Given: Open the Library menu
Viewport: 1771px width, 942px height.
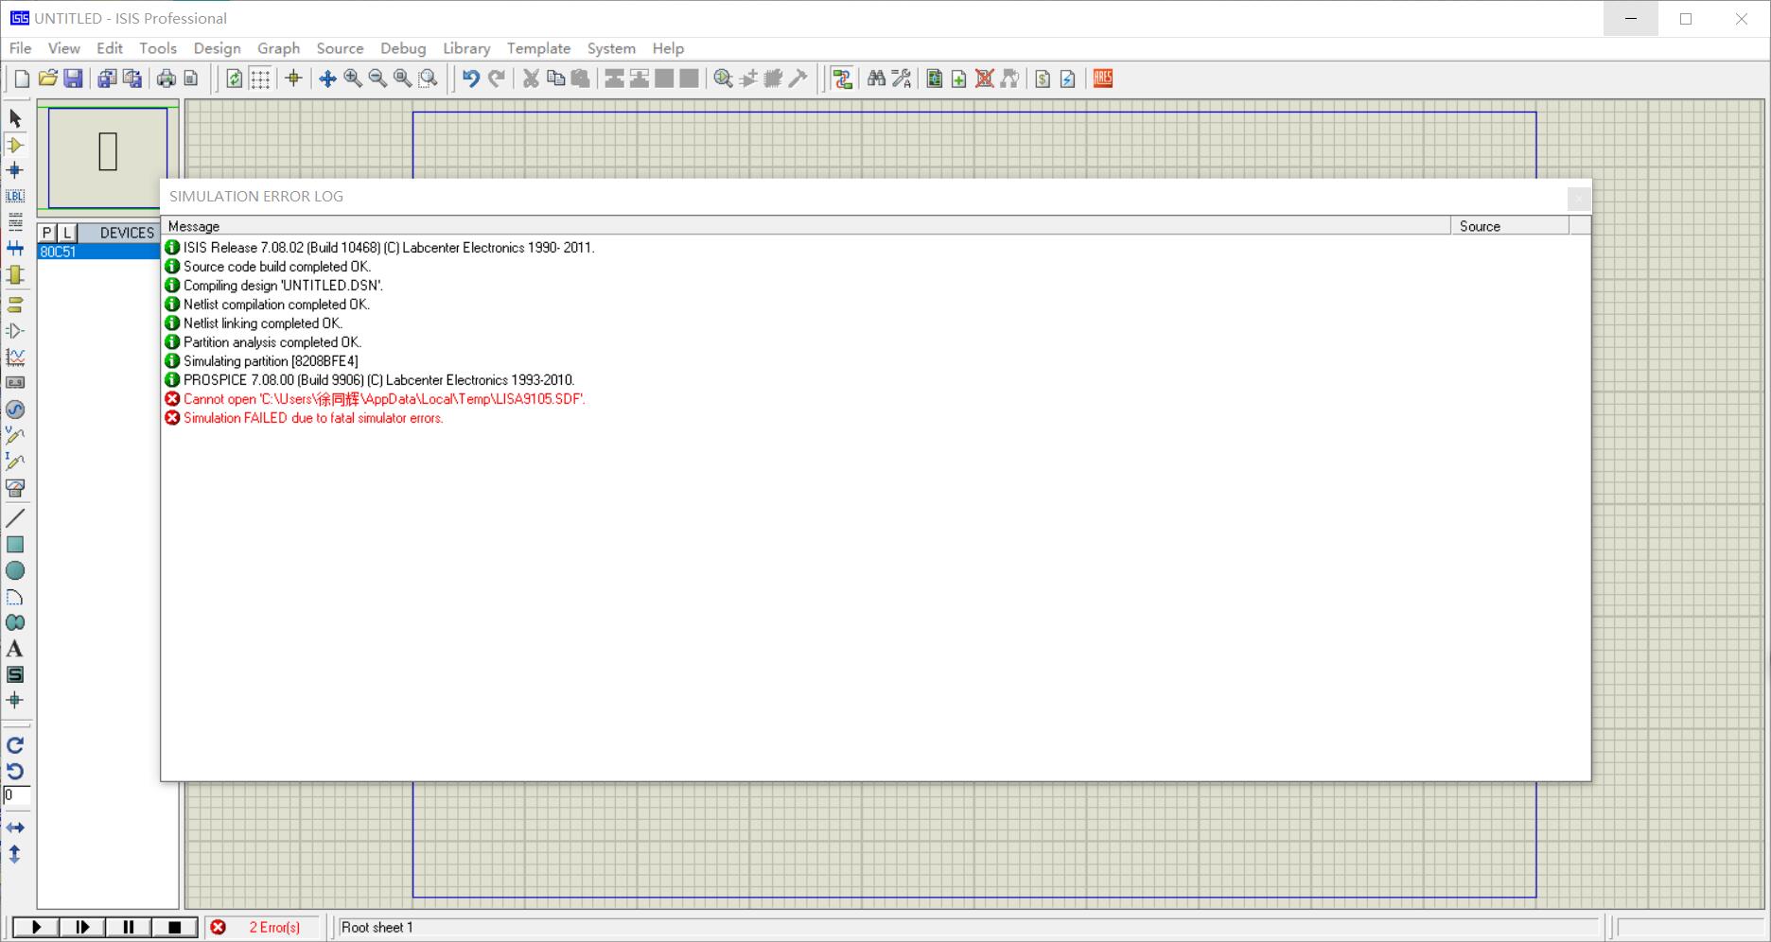Looking at the screenshot, I should click(466, 48).
